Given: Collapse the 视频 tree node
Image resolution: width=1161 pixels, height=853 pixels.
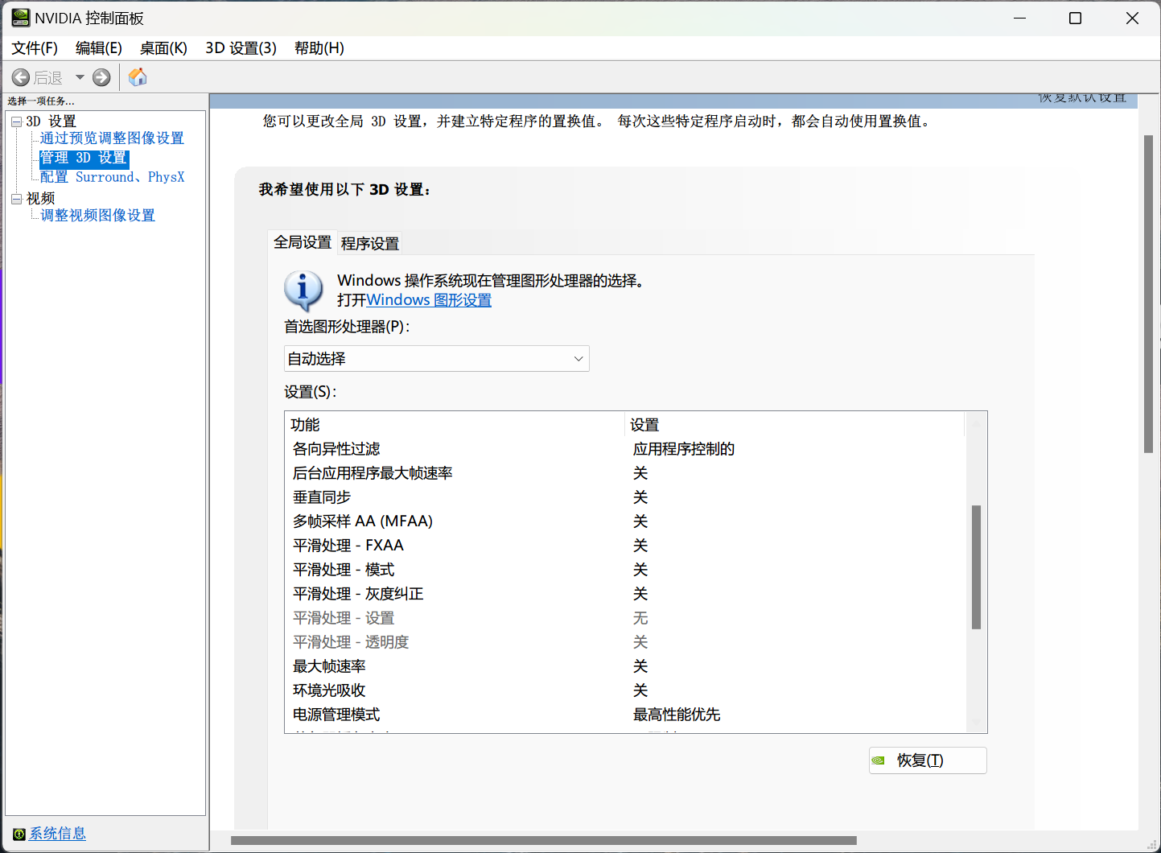Looking at the screenshot, I should click(x=16, y=199).
